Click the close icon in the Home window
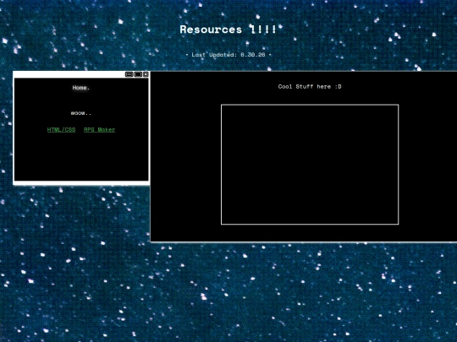 (x=146, y=74)
